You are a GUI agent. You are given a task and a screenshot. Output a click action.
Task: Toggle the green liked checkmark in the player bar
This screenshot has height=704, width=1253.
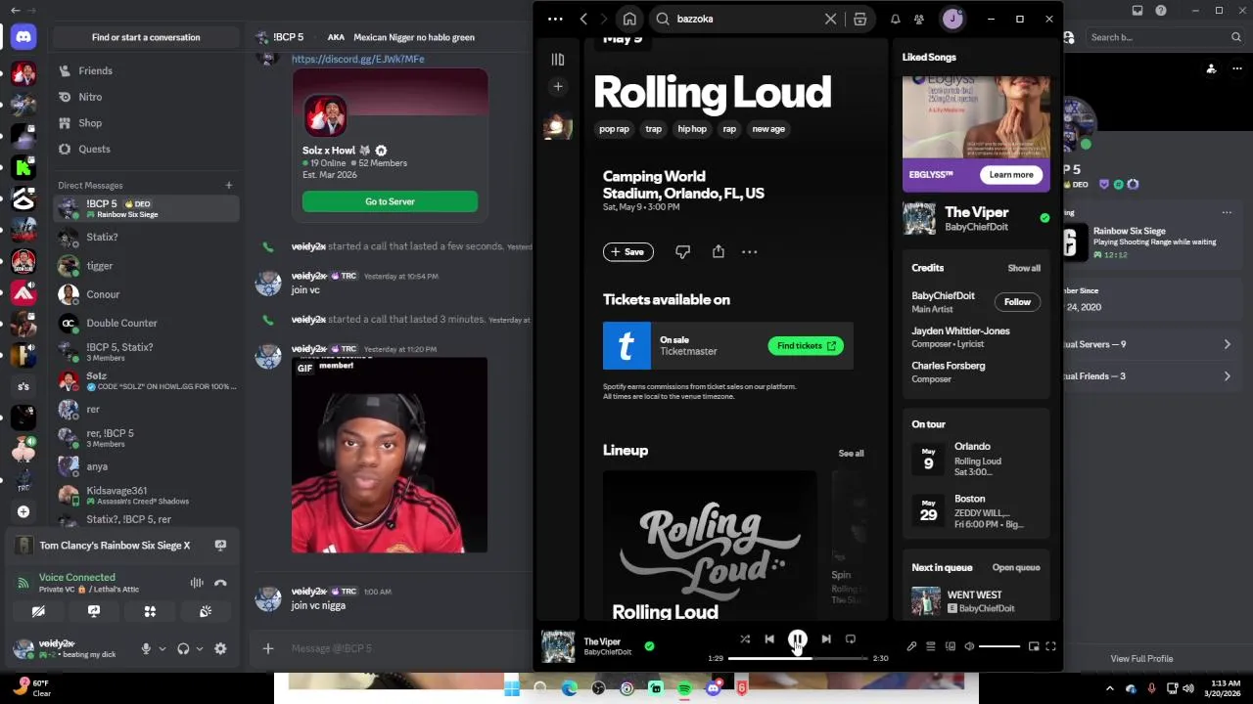click(649, 646)
